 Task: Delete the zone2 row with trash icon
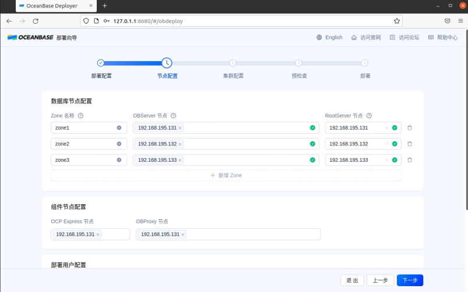pos(410,144)
